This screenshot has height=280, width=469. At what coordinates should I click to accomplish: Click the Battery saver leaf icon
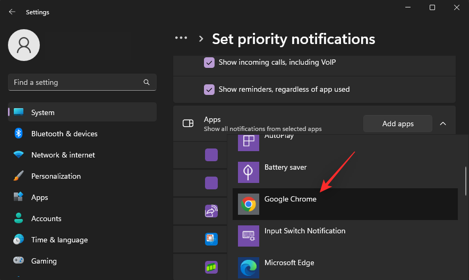(249, 172)
